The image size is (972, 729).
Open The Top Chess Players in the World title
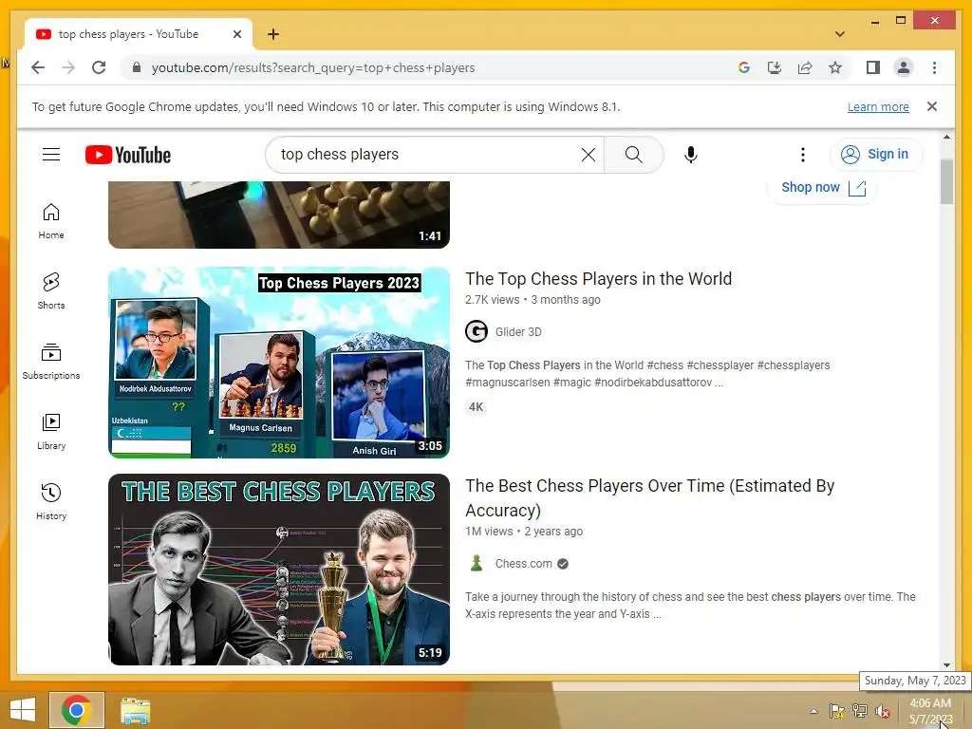coord(598,279)
